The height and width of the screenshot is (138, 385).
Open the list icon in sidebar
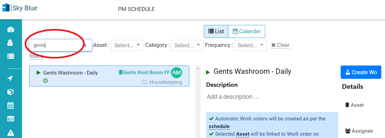(x=11, y=57)
